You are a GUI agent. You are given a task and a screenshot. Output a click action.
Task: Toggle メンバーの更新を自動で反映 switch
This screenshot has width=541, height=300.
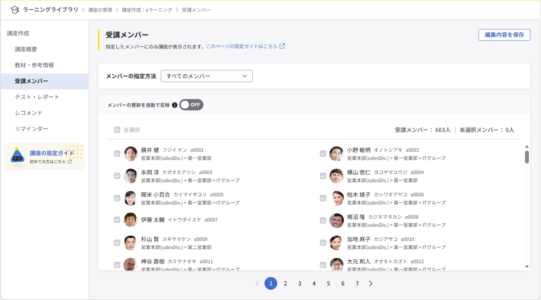point(191,105)
